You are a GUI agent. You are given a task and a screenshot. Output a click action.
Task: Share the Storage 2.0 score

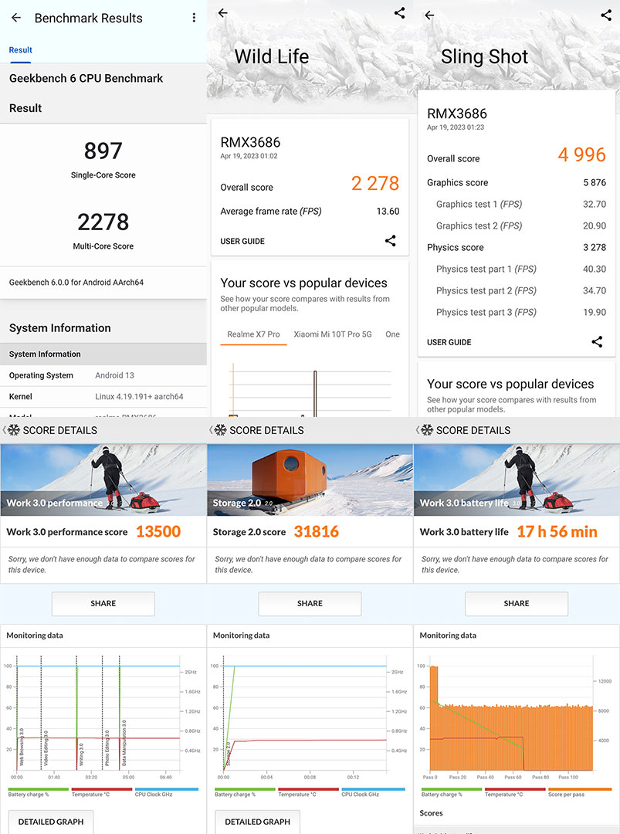click(310, 604)
